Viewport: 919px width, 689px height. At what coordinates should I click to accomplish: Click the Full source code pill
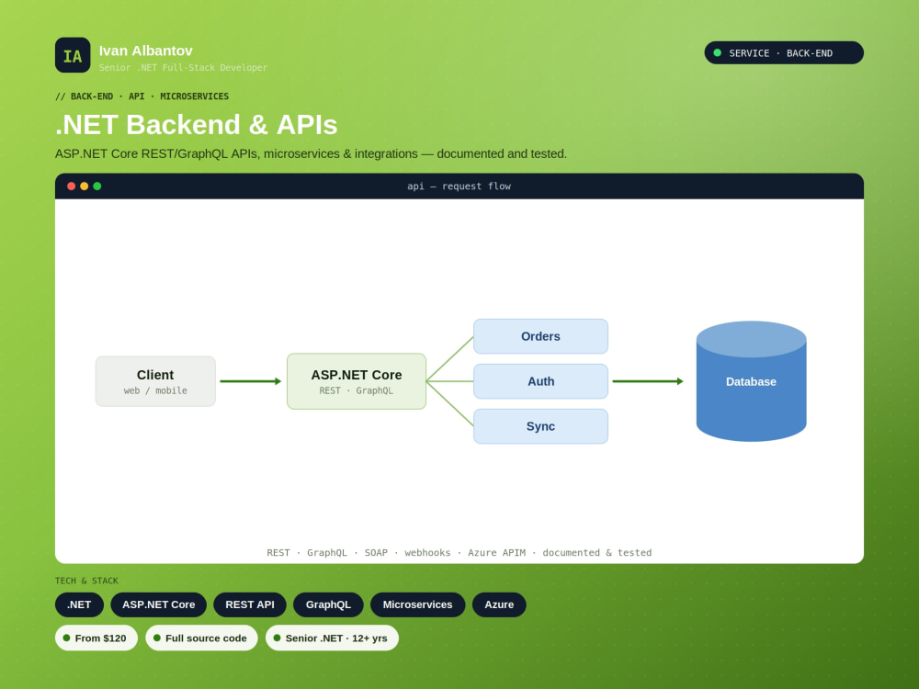pyautogui.click(x=201, y=638)
